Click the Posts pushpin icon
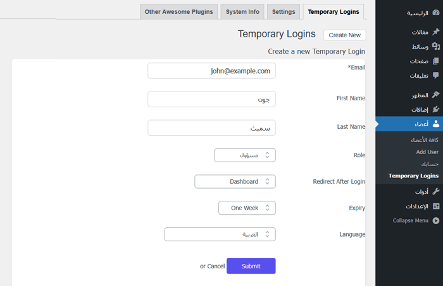 point(435,32)
